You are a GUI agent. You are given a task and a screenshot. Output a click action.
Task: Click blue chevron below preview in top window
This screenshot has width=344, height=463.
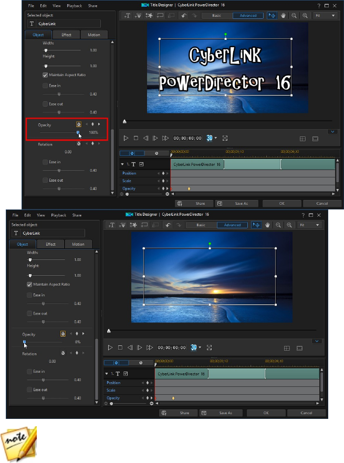click(332, 132)
